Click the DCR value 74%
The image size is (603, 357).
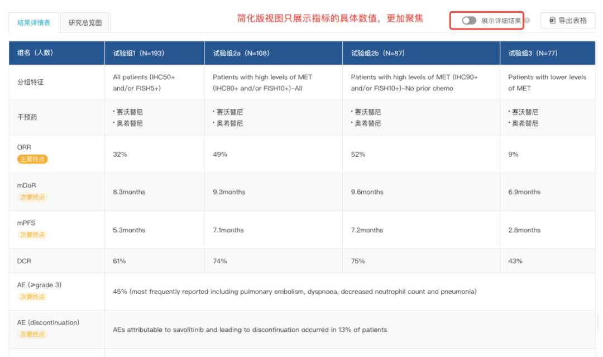point(220,261)
